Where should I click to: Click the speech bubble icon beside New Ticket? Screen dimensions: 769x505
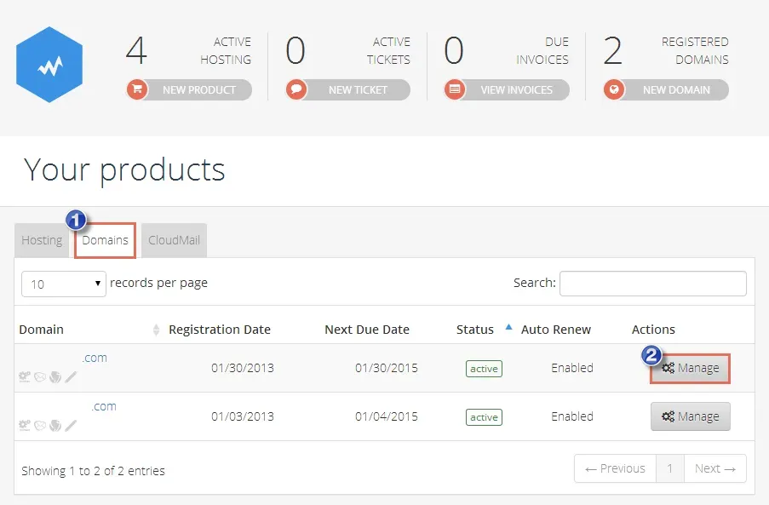tap(296, 89)
